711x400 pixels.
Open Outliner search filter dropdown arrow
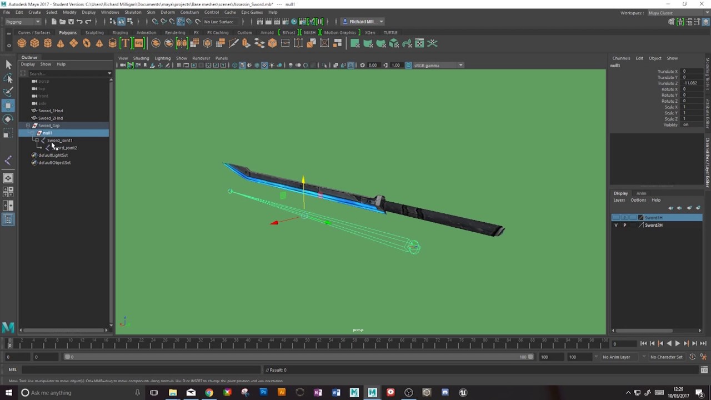coord(109,73)
